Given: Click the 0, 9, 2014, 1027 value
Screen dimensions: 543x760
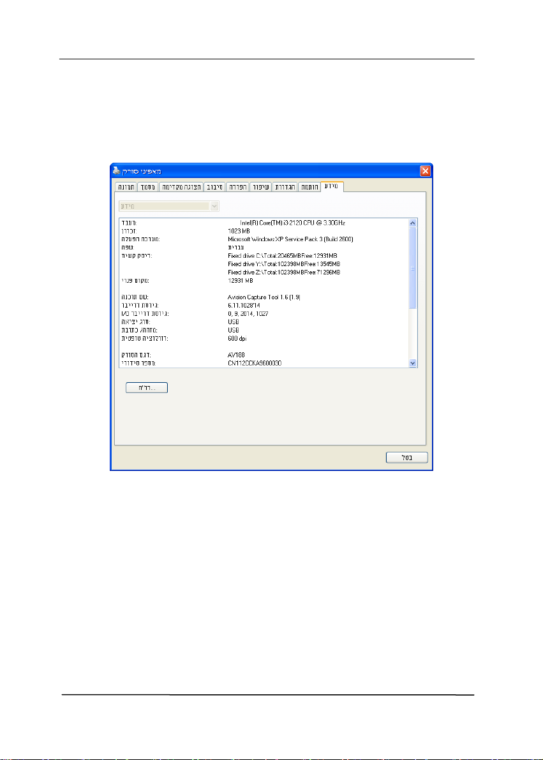Looking at the screenshot, I should click(248, 313).
